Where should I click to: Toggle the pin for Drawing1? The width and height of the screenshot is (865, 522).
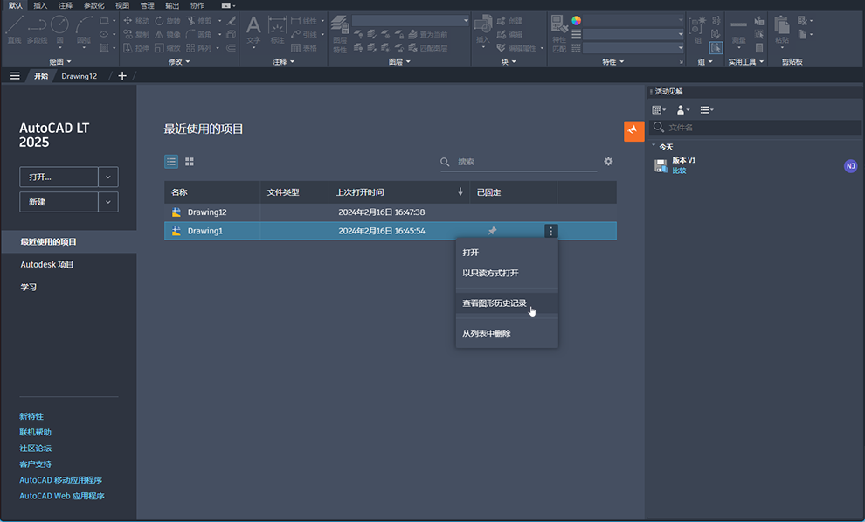point(492,231)
